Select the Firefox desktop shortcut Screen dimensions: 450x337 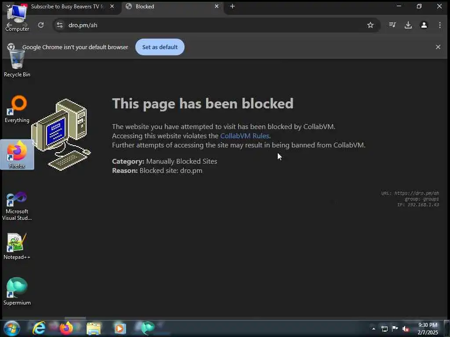click(x=17, y=155)
